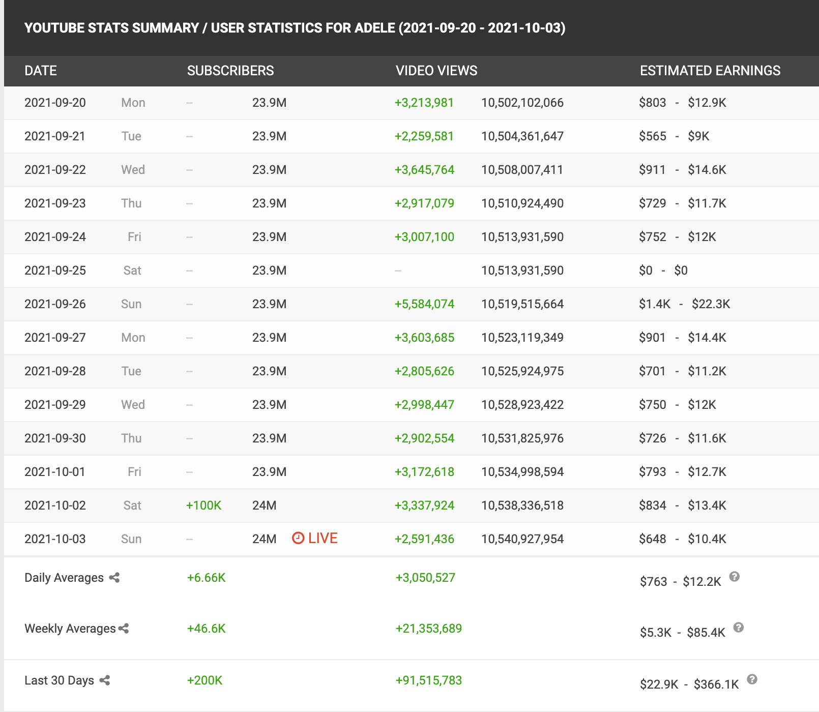
Task: Click views gain +3,172,618
Action: [x=424, y=472]
